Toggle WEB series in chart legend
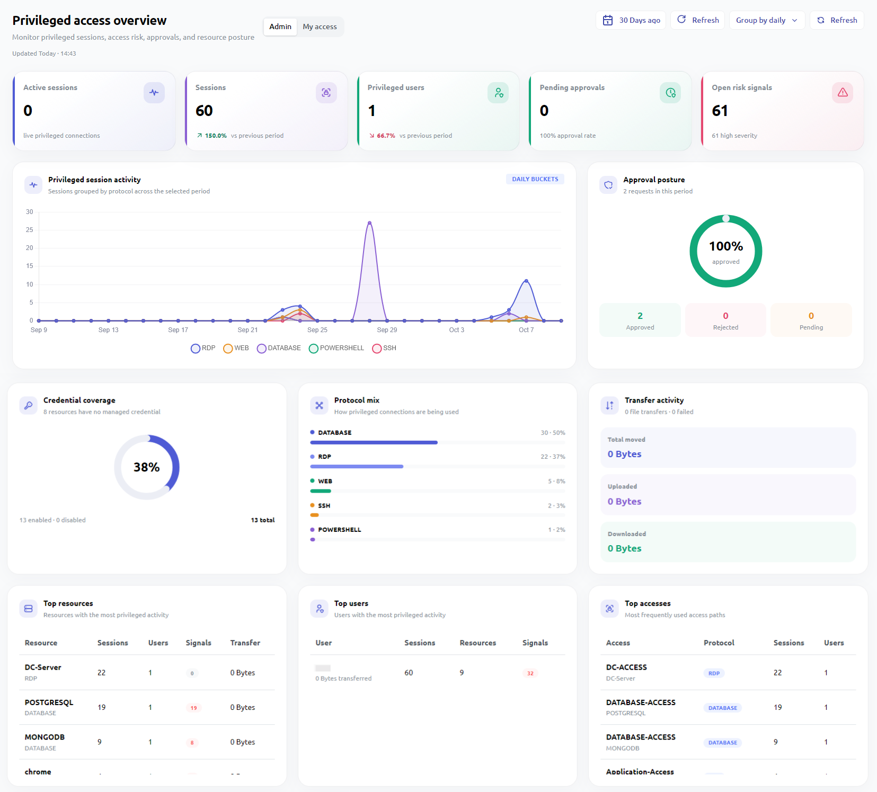This screenshot has height=792, width=877. [x=236, y=348]
